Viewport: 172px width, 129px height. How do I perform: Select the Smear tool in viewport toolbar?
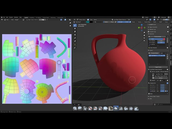pyautogui.click(x=75, y=32)
